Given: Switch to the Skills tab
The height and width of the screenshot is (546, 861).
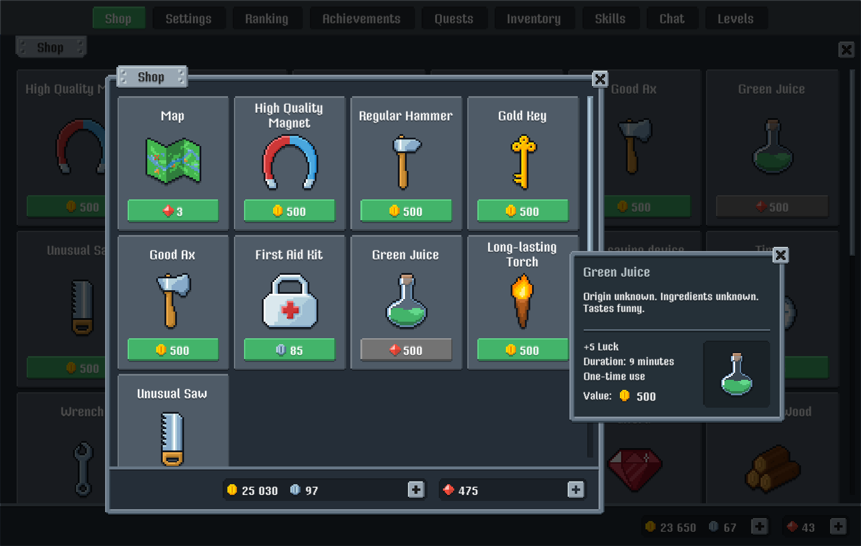Looking at the screenshot, I should point(610,18).
